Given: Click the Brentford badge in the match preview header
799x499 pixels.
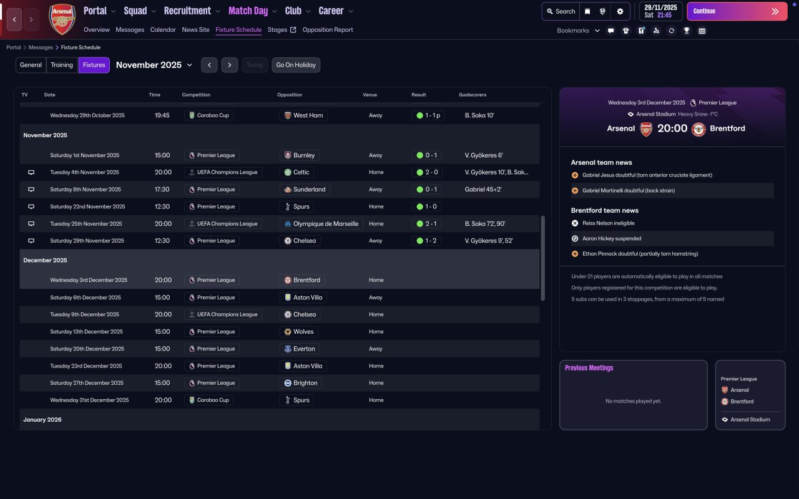Looking at the screenshot, I should [699, 128].
